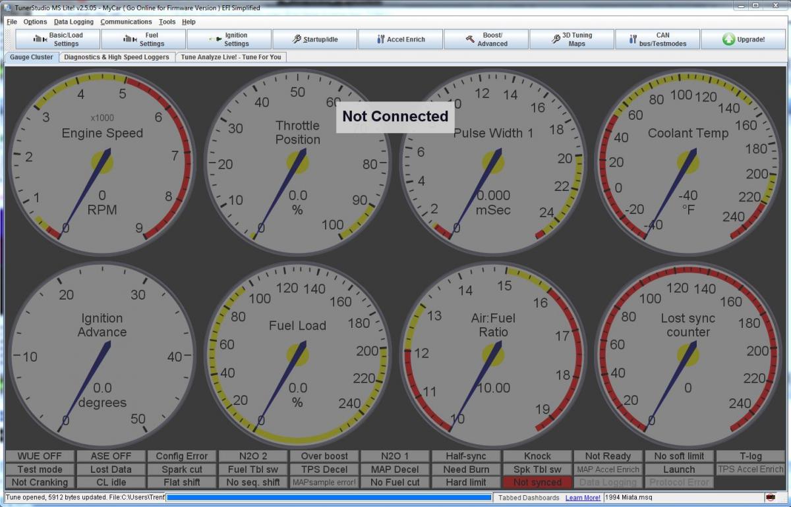Click the Fuel Settings injector icon
The height and width of the screenshot is (507, 791).
(x=130, y=40)
